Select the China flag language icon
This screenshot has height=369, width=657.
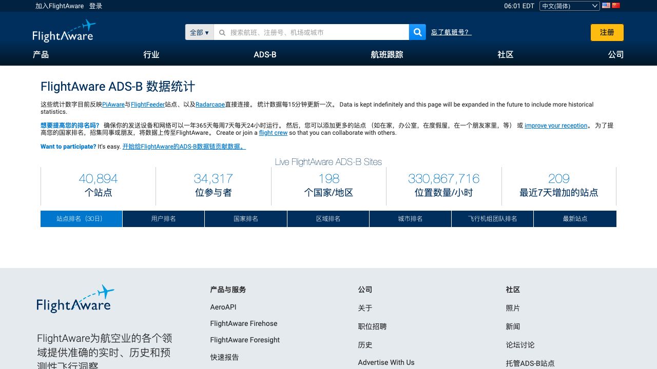(616, 6)
